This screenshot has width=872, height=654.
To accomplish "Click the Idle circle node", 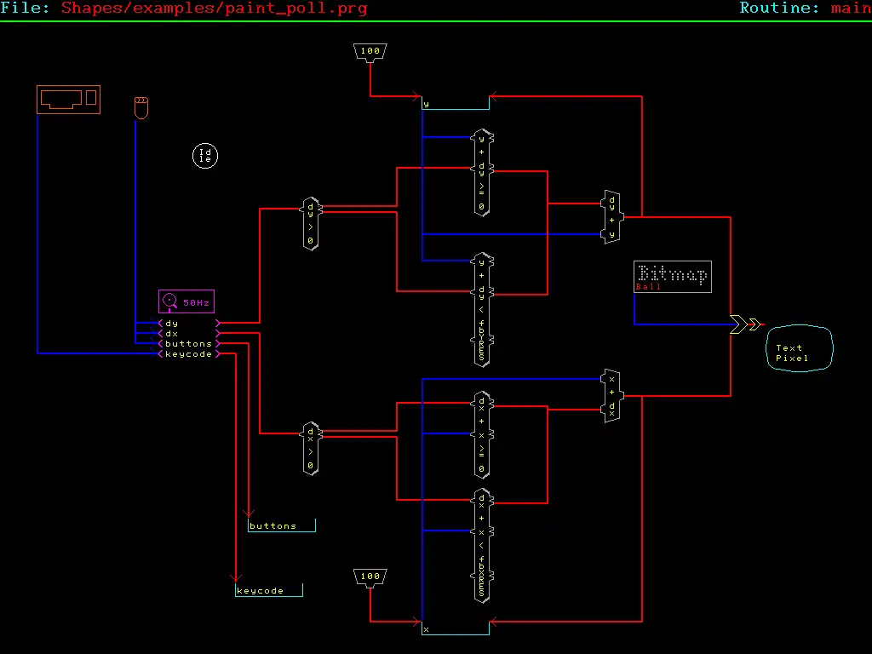I will [x=205, y=156].
